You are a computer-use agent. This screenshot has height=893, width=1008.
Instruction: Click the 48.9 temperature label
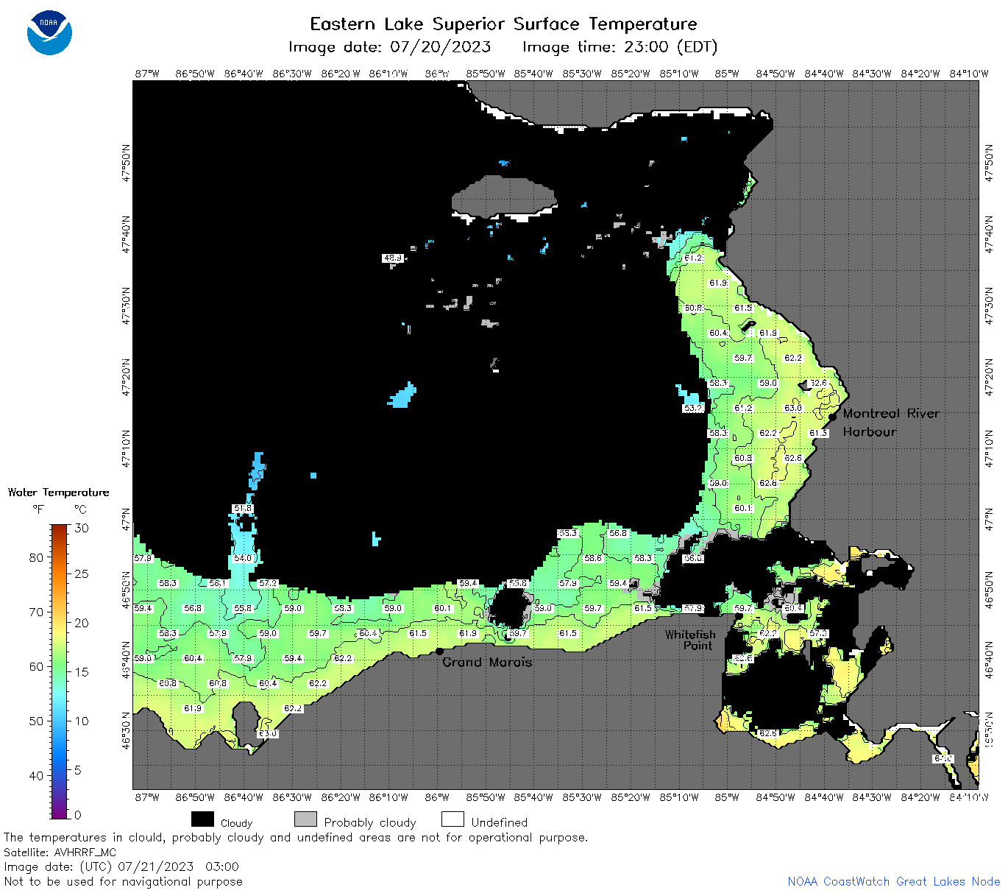[x=393, y=258]
